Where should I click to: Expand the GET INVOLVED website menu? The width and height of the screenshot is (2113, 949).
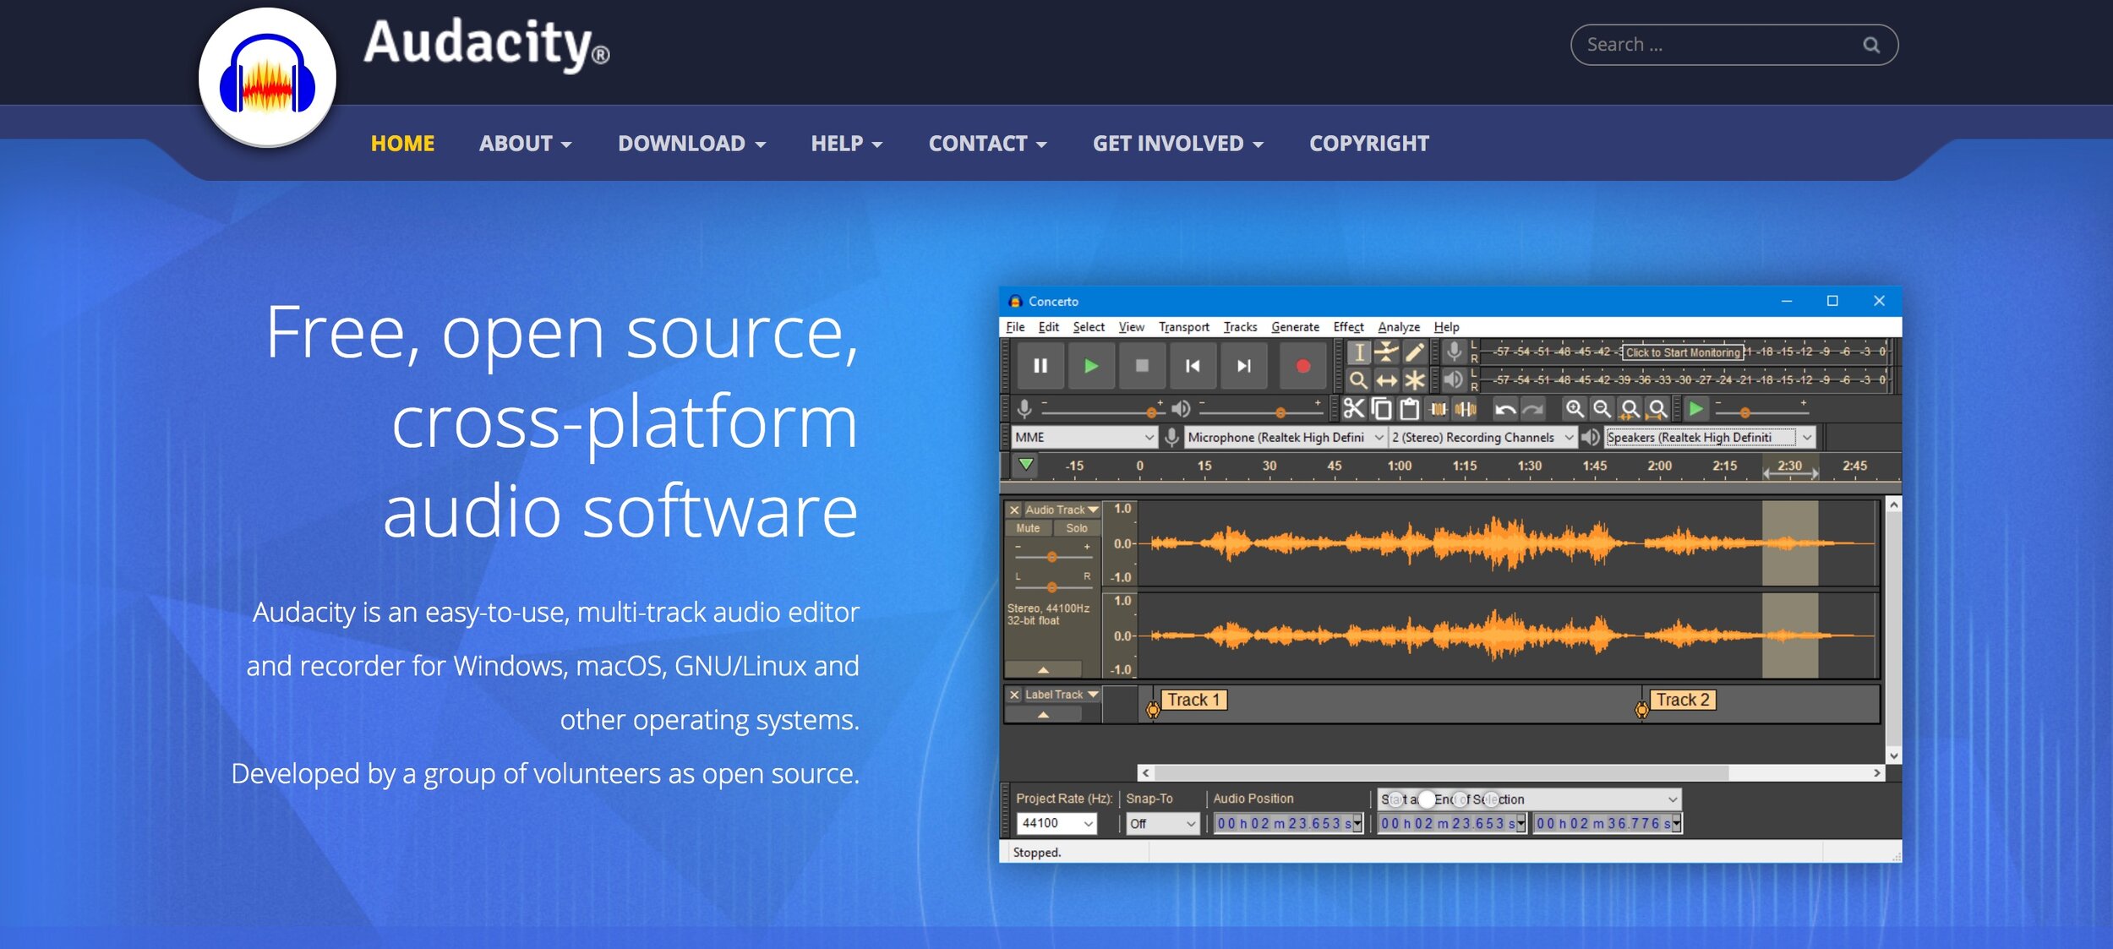(x=1177, y=144)
